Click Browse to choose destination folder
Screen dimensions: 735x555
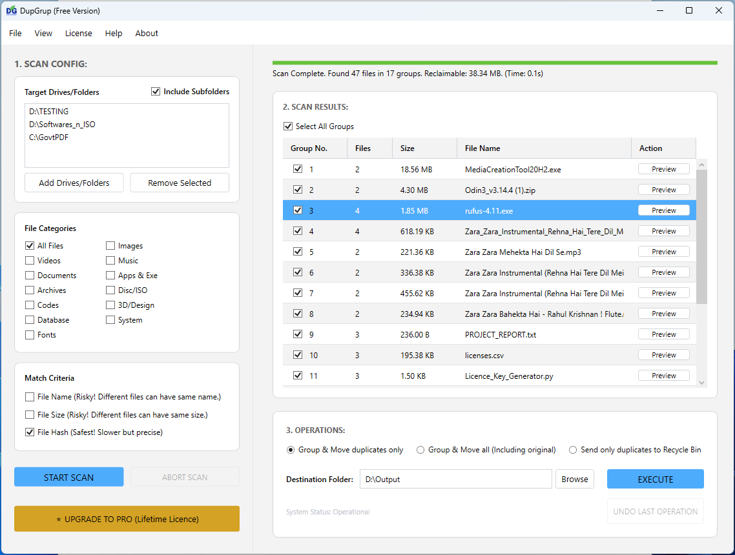574,479
